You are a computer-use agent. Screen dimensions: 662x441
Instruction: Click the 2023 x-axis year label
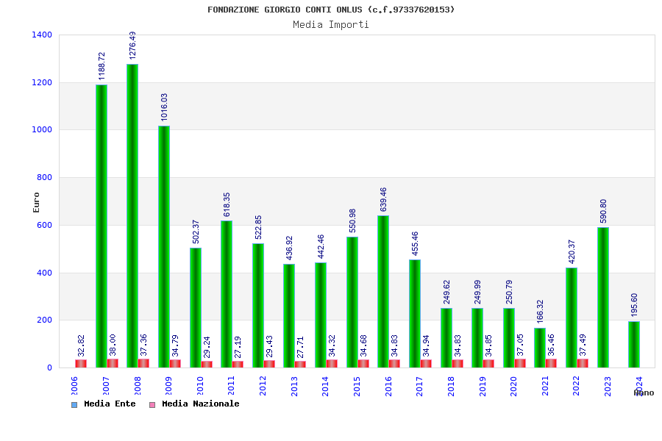[x=608, y=386]
